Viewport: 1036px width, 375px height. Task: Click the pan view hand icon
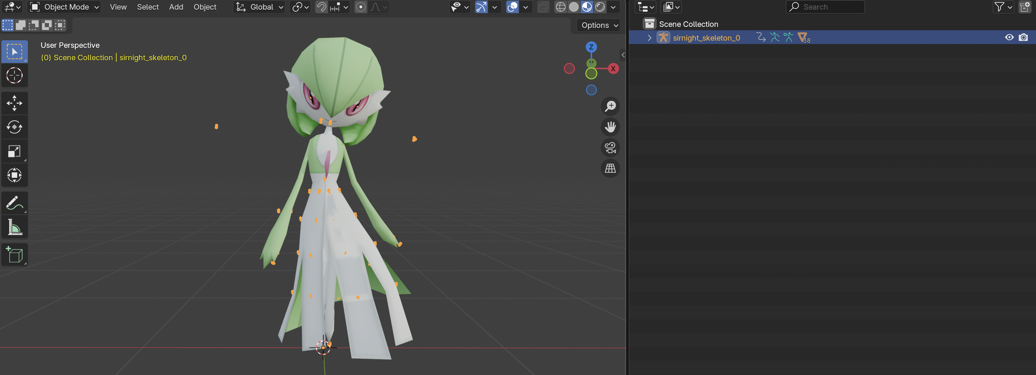[x=610, y=127]
